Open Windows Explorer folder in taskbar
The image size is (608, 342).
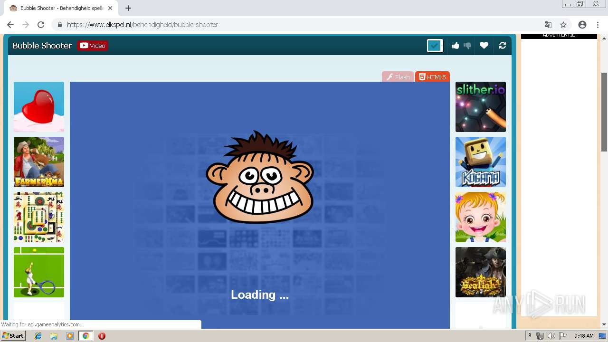point(54,336)
